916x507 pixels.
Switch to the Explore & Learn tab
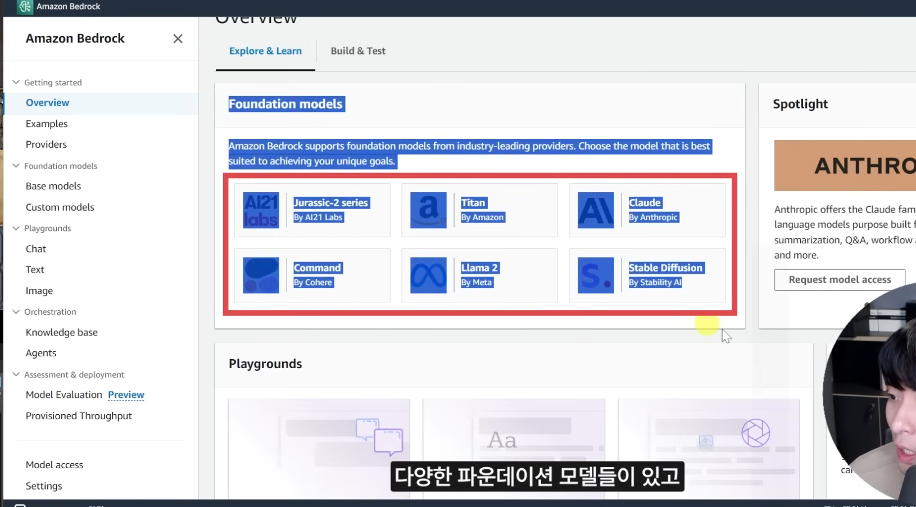(x=265, y=51)
